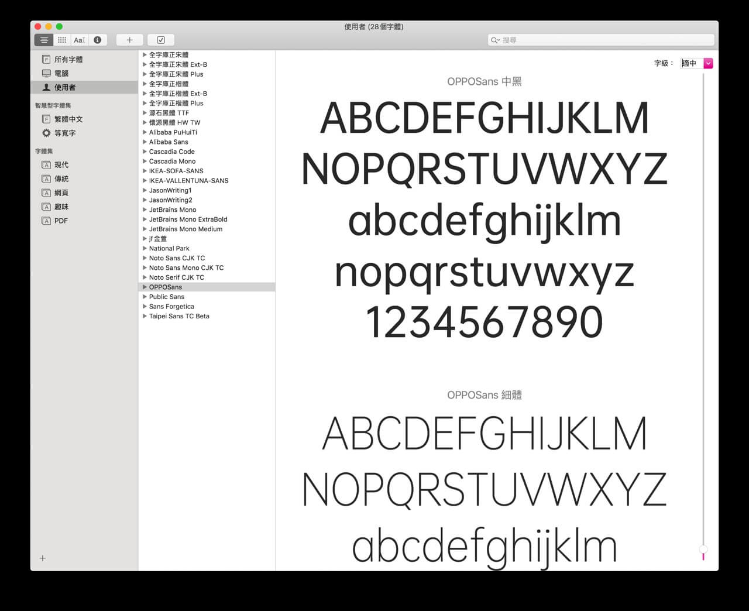Image resolution: width=749 pixels, height=611 pixels.
Task: Expand the Cascadia Code disclosure triangle
Action: pyautogui.click(x=145, y=152)
